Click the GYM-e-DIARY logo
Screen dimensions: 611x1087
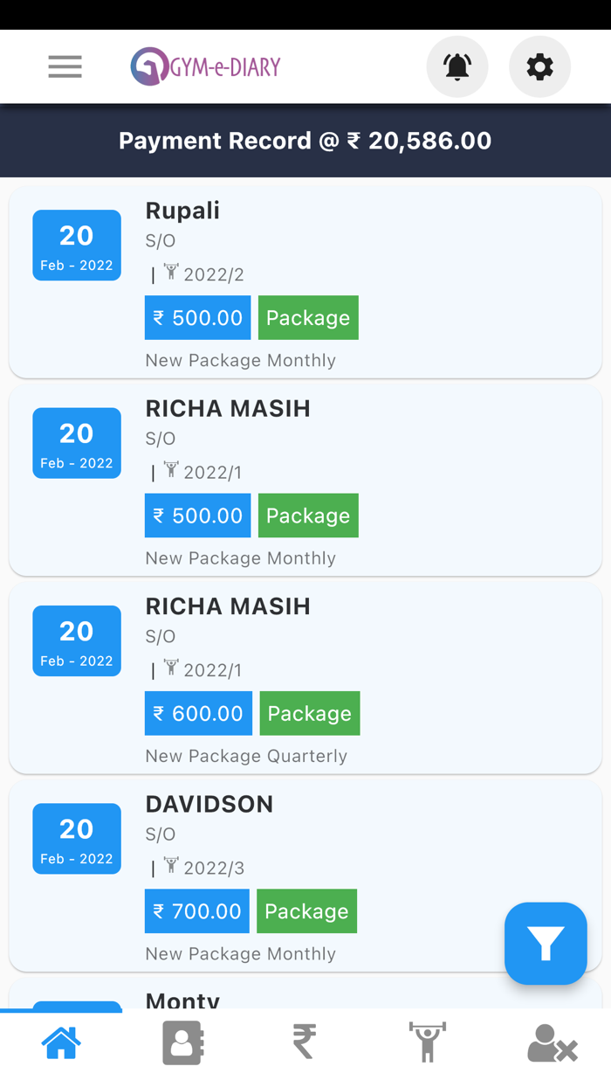pos(206,66)
